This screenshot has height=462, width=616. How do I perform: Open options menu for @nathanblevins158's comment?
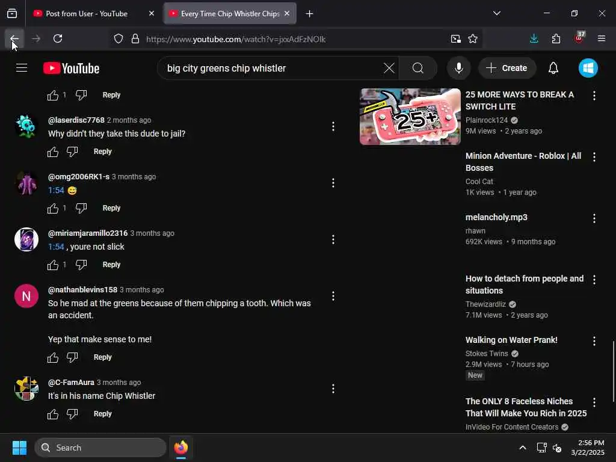[x=333, y=296]
